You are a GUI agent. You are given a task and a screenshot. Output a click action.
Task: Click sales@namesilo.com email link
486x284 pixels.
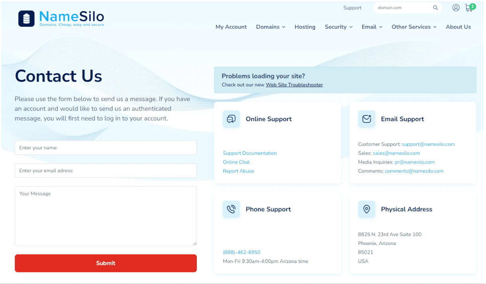[396, 153]
